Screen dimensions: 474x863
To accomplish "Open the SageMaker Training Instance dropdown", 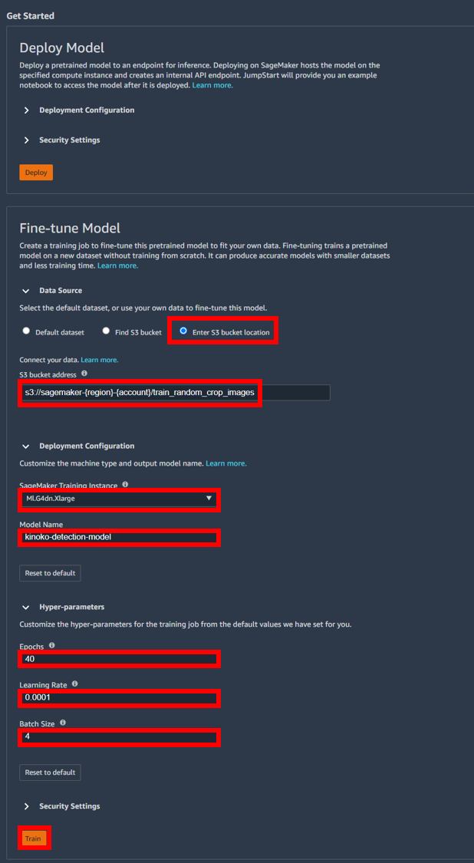I will (119, 499).
